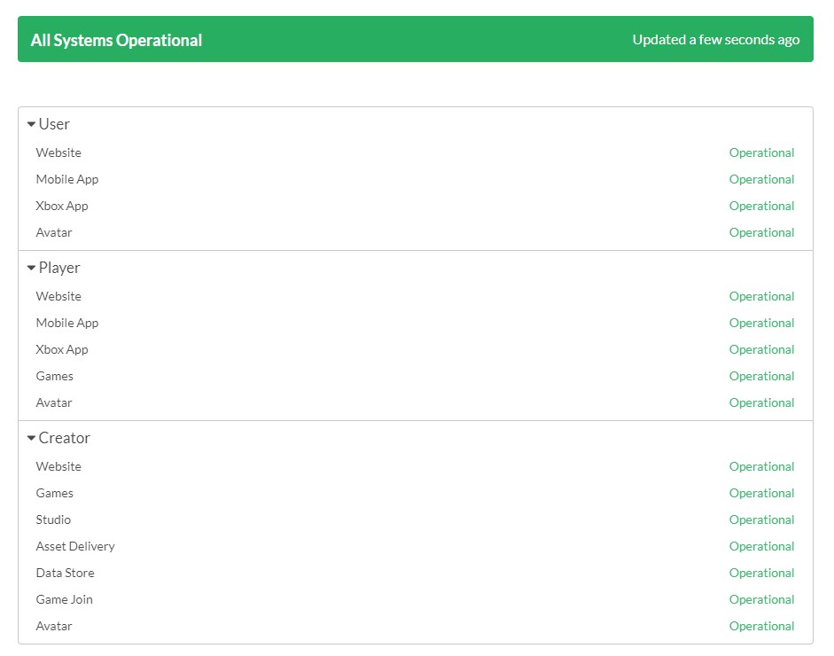Select Asset Delivery under Creator group
The width and height of the screenshot is (834, 656).
tap(75, 547)
